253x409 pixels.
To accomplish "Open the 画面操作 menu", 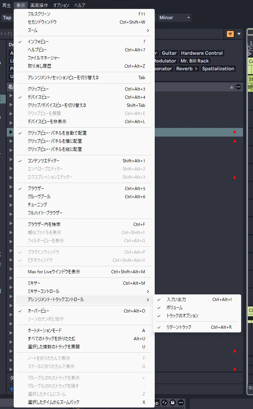I will click(x=39, y=5).
